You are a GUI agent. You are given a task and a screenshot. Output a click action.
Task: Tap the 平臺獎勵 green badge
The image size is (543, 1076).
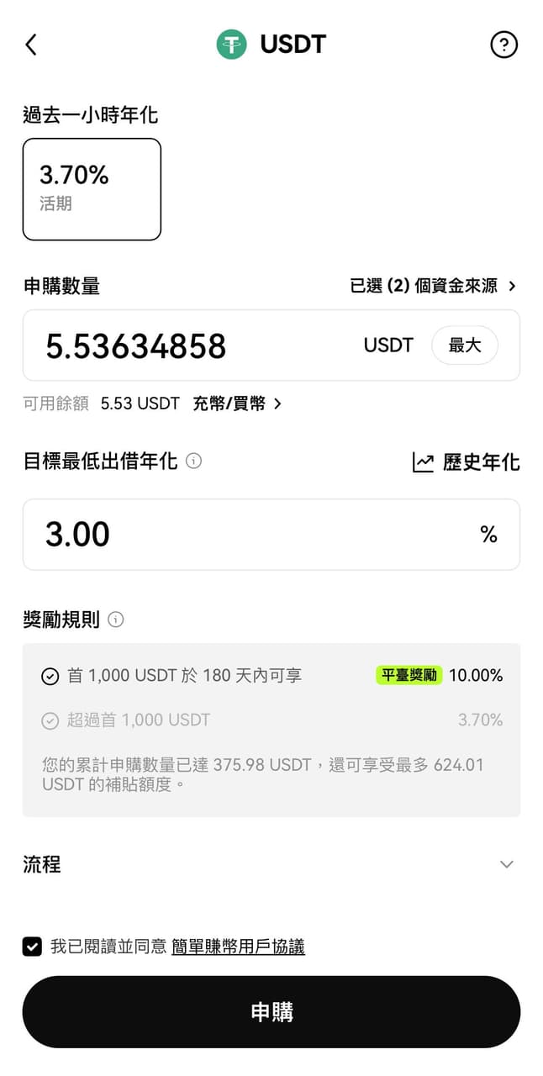(x=409, y=675)
